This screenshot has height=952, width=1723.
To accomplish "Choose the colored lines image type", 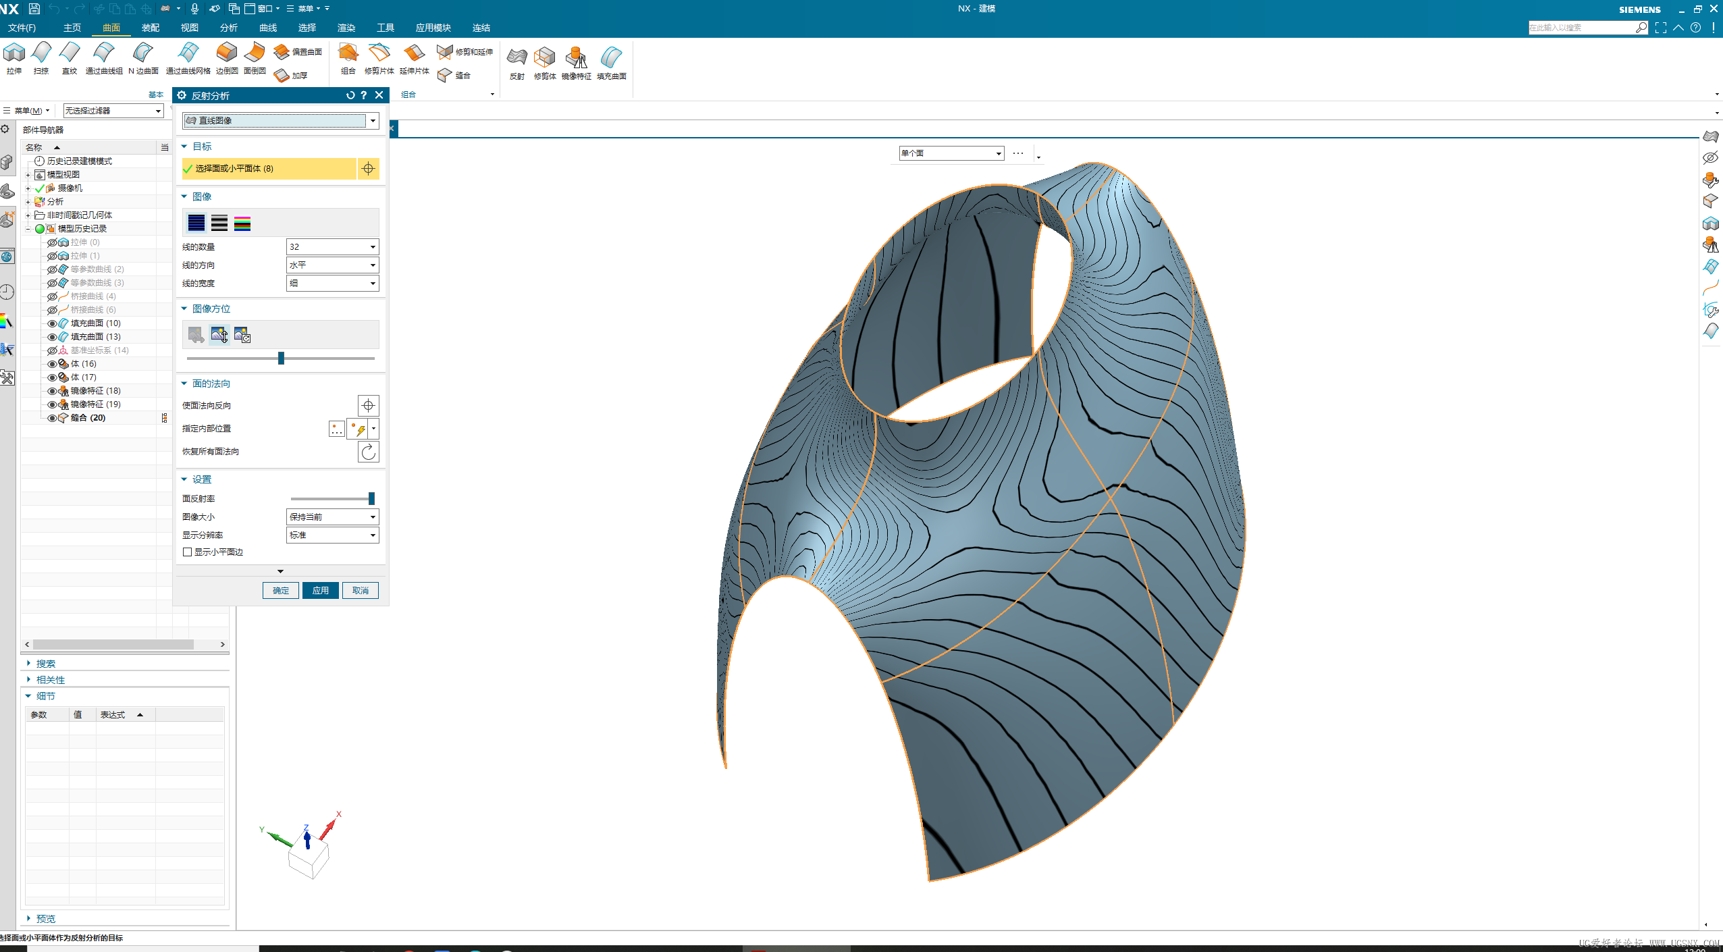I will [242, 223].
